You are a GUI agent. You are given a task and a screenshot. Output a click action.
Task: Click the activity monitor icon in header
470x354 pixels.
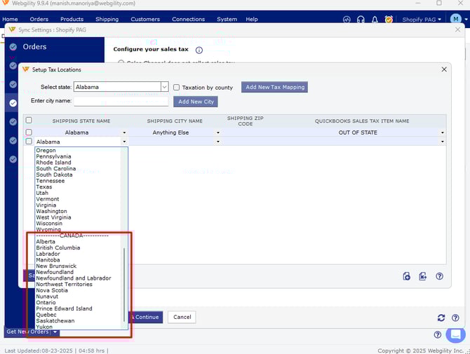[347, 19]
